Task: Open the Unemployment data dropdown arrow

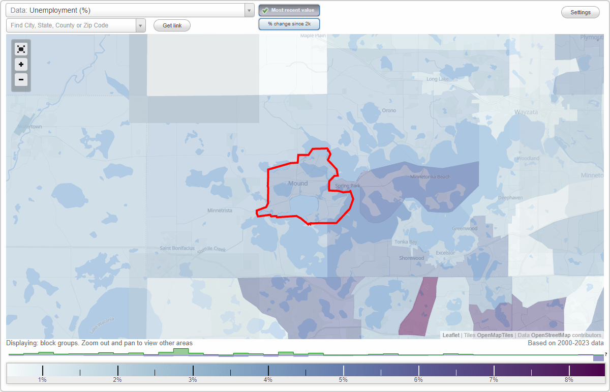Action: pos(249,10)
